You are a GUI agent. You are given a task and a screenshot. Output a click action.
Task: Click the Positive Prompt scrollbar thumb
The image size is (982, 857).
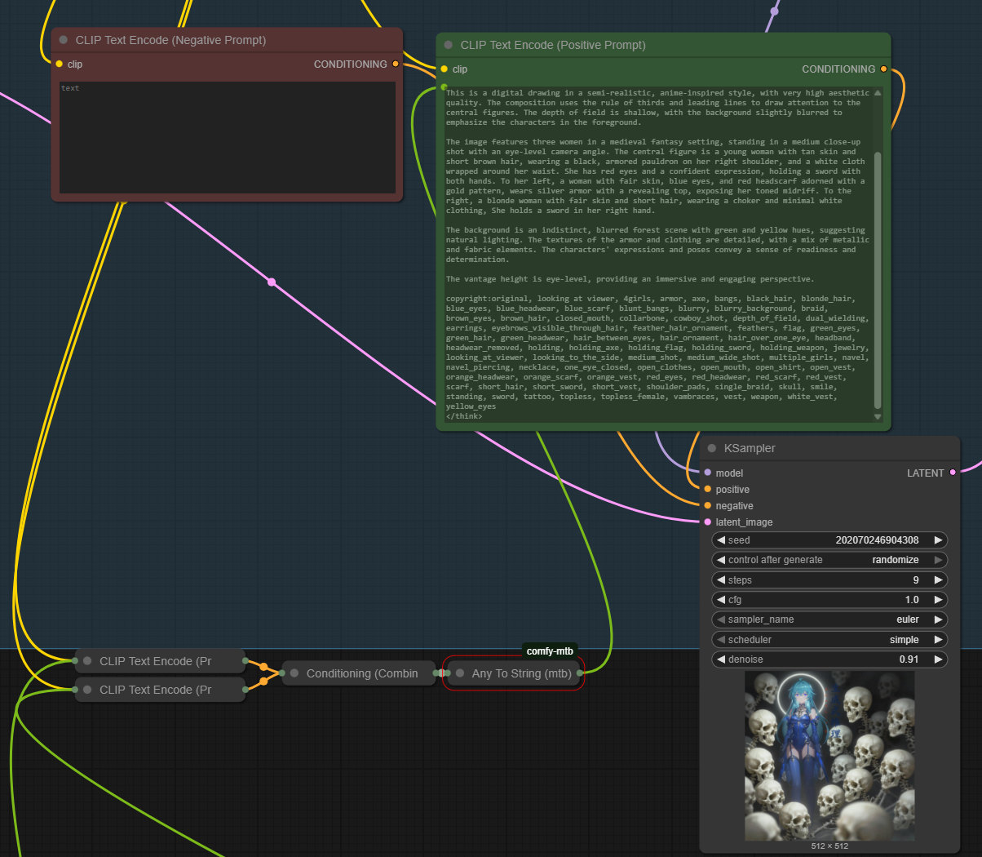[878, 279]
